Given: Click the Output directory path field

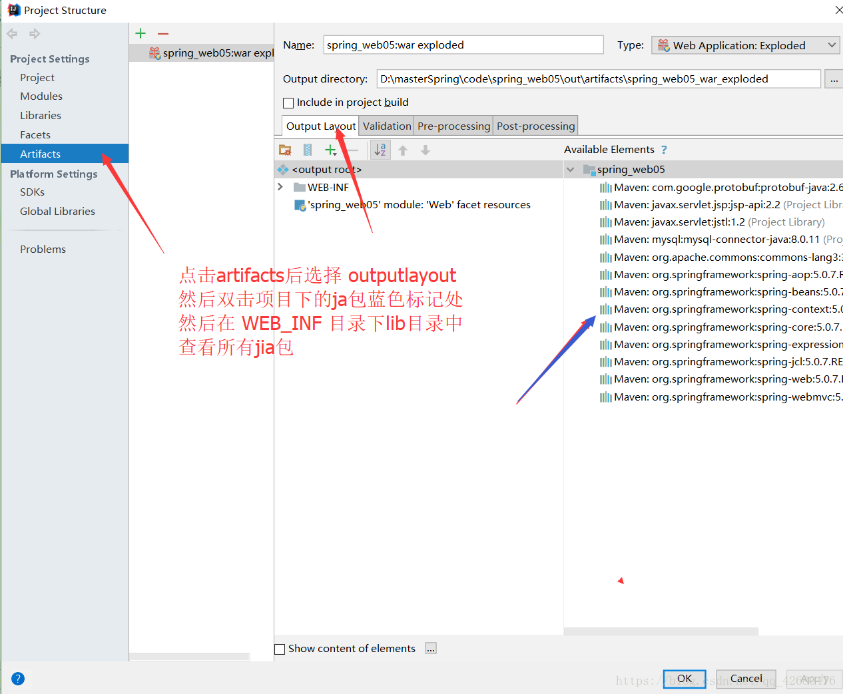Looking at the screenshot, I should pos(599,79).
